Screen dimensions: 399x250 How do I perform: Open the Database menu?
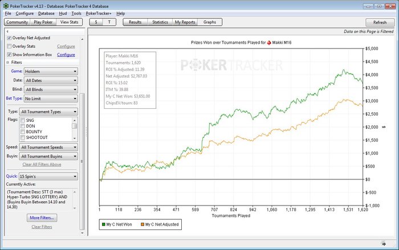[46, 14]
